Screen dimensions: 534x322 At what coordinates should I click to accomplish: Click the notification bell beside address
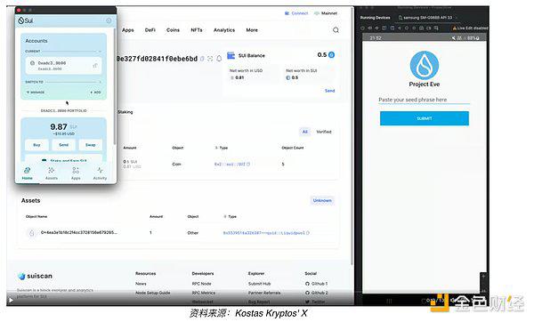[x=219, y=59]
